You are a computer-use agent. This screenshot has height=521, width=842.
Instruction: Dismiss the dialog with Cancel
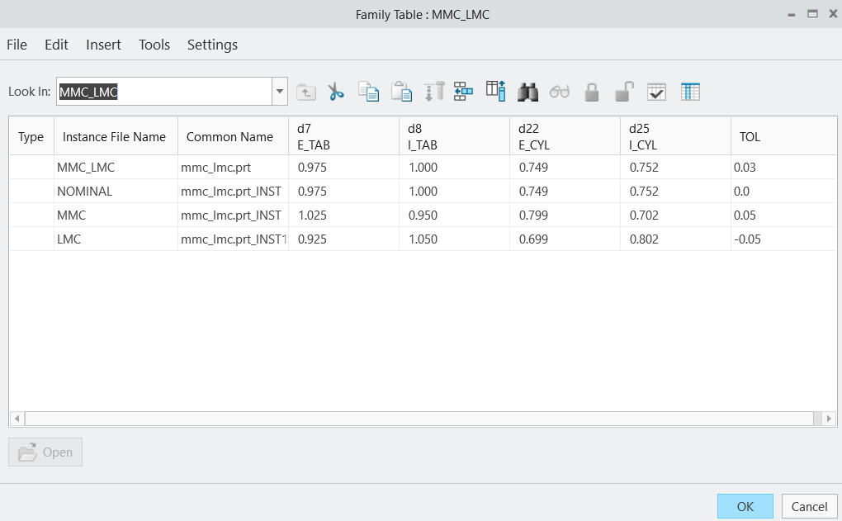point(809,506)
